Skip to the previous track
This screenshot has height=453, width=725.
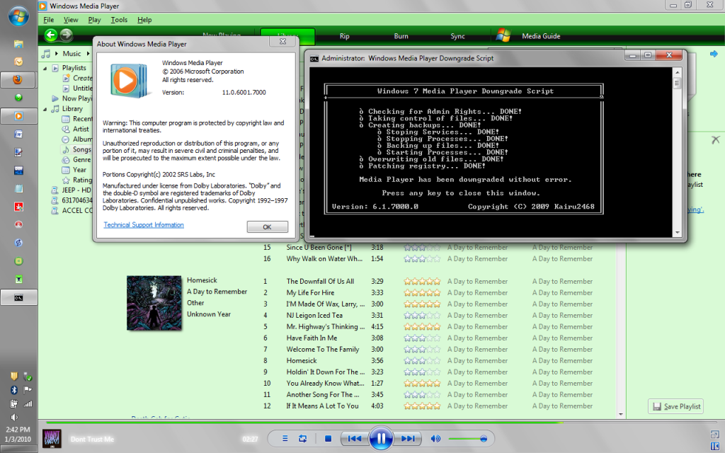[355, 439]
